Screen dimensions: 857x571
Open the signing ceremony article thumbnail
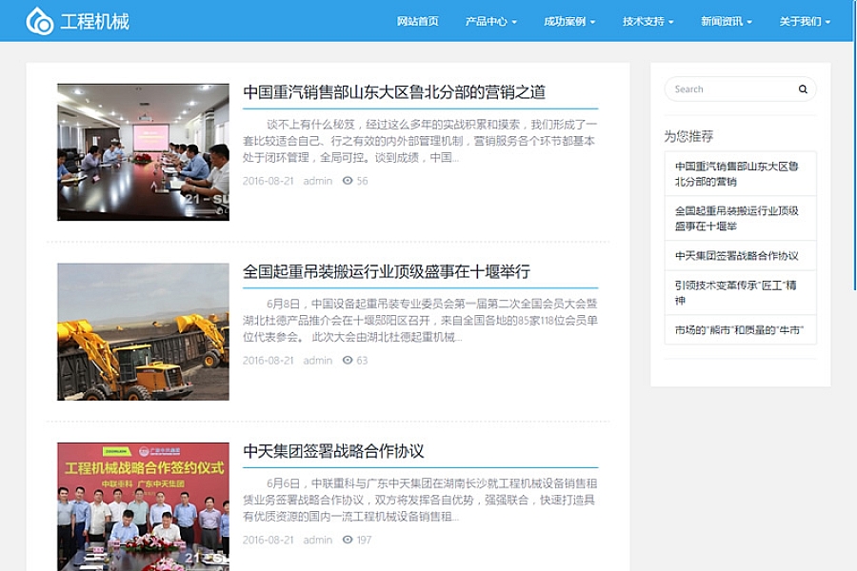[x=143, y=506]
